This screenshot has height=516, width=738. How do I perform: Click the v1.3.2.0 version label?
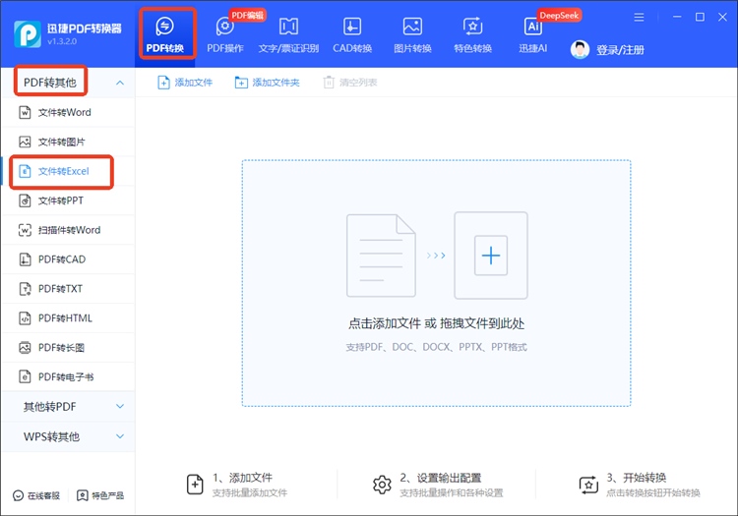62,41
